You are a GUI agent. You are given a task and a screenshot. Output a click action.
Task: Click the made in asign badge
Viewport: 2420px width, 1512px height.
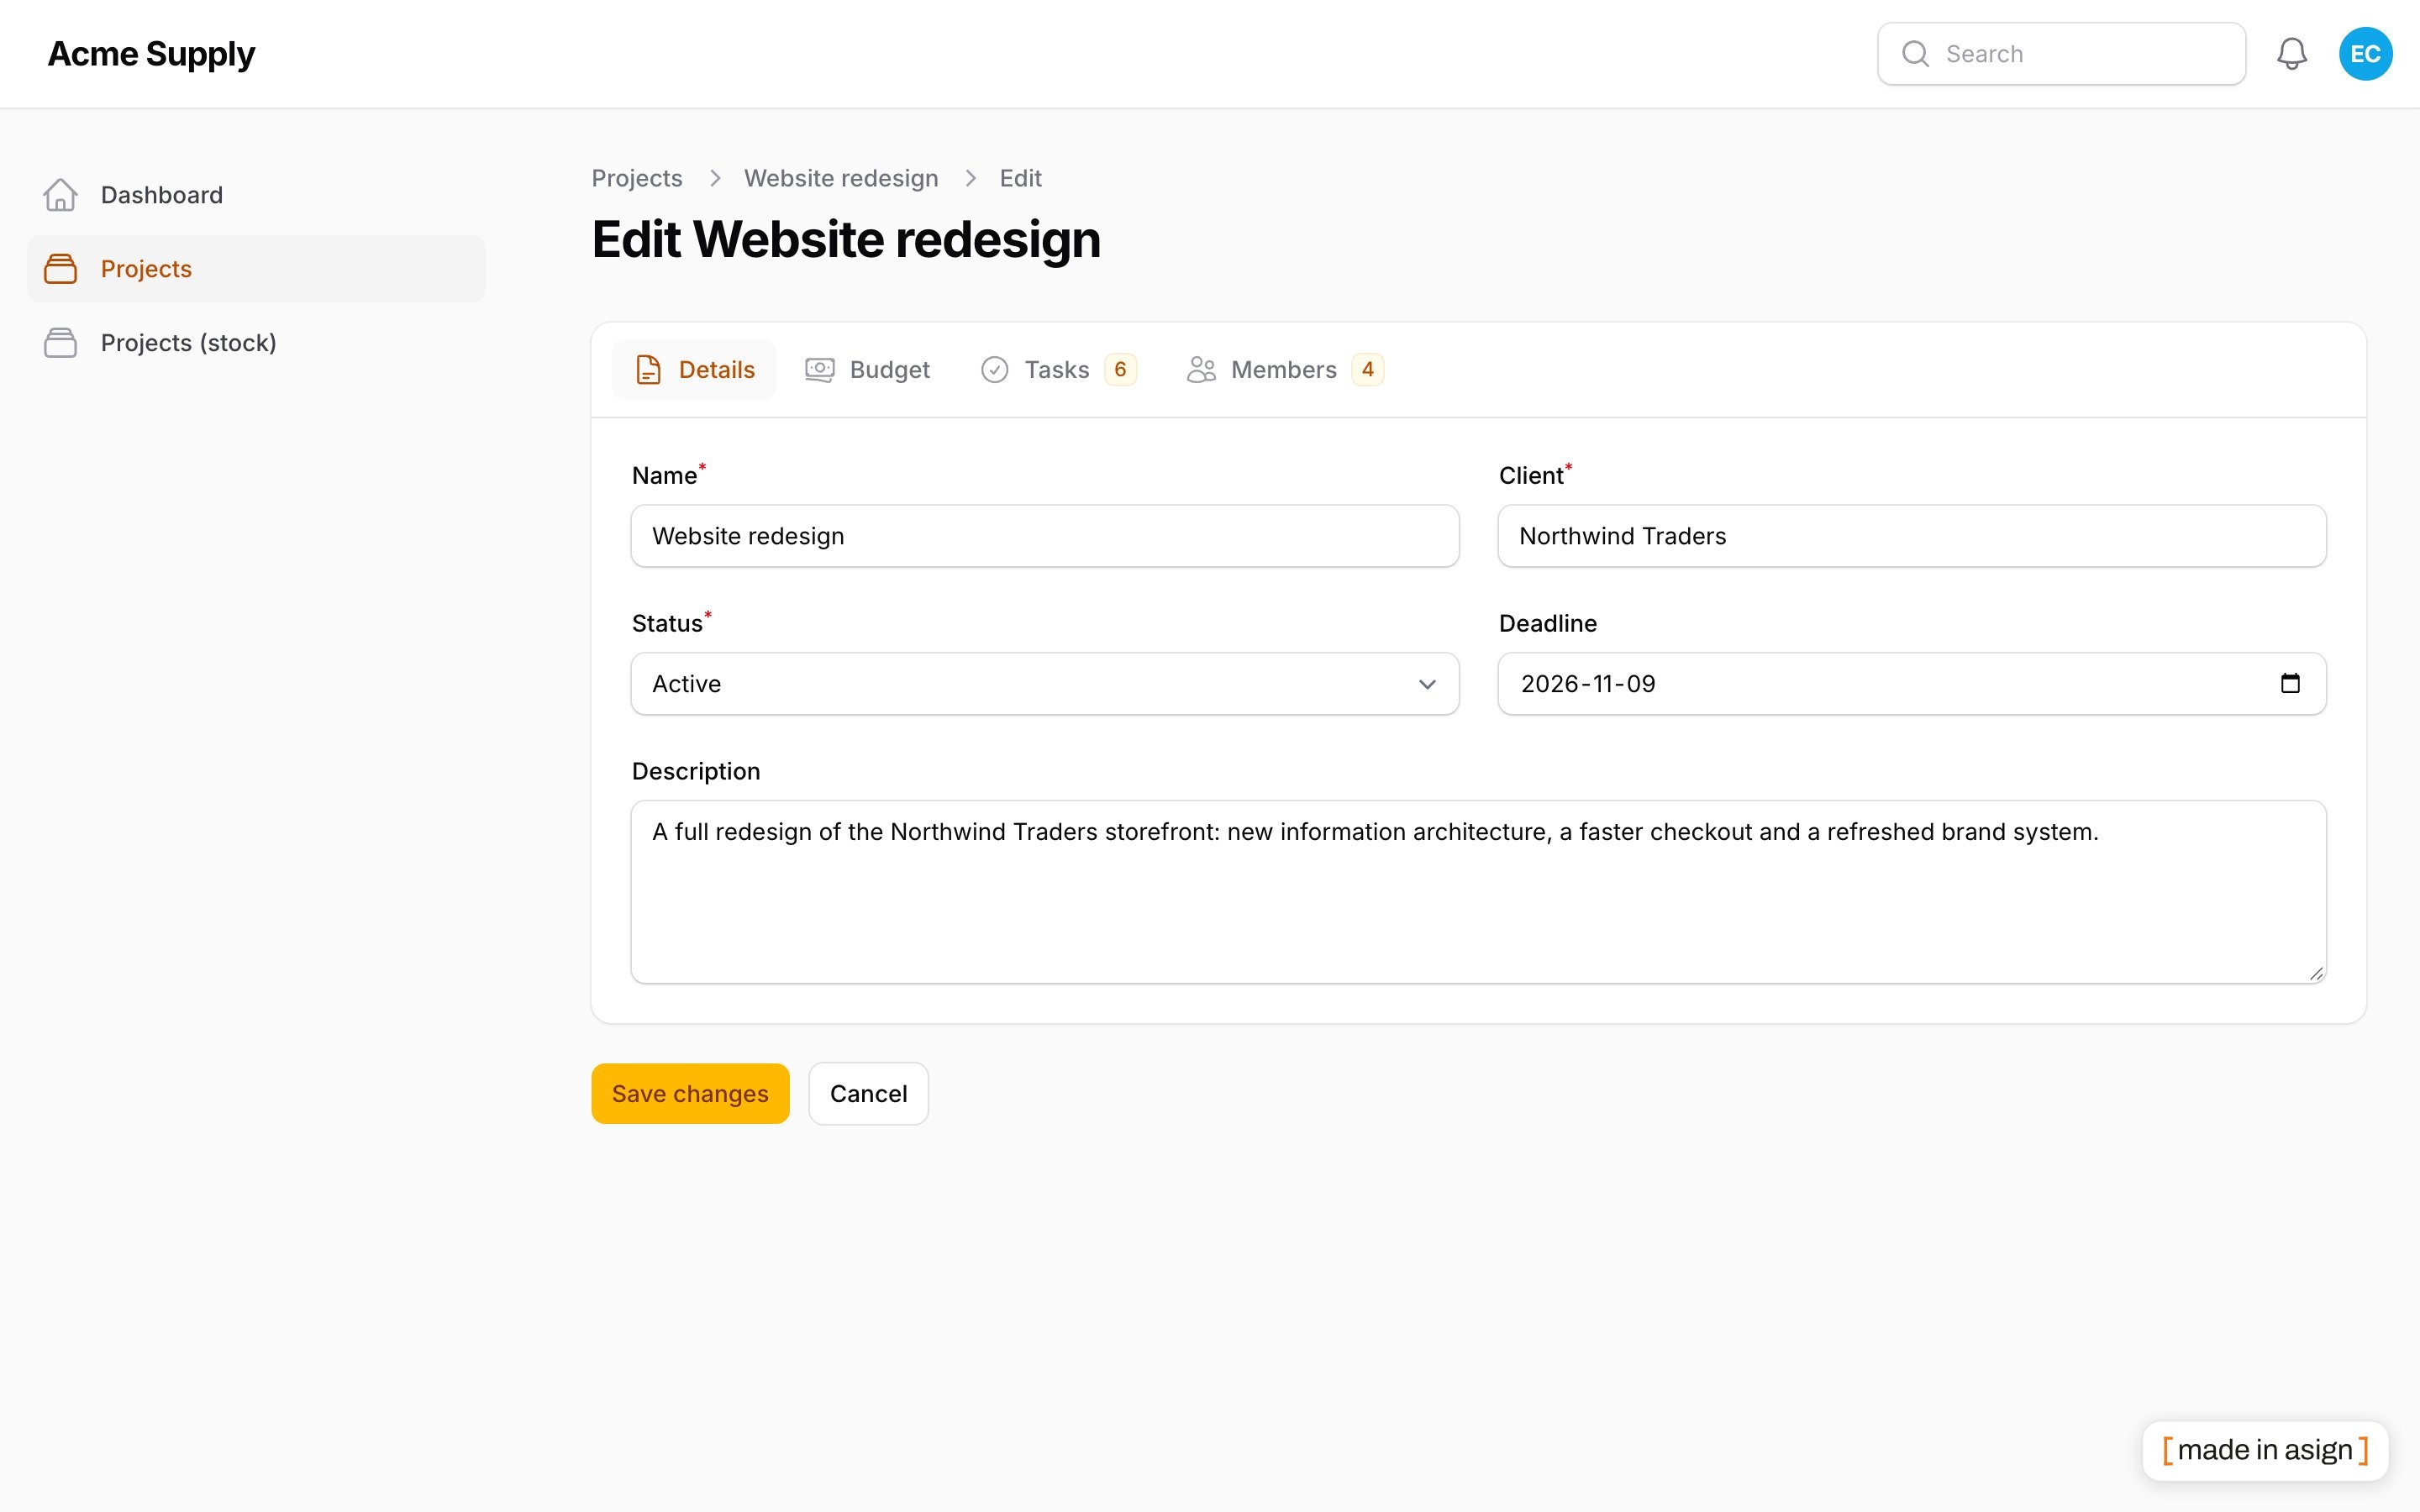click(2265, 1450)
